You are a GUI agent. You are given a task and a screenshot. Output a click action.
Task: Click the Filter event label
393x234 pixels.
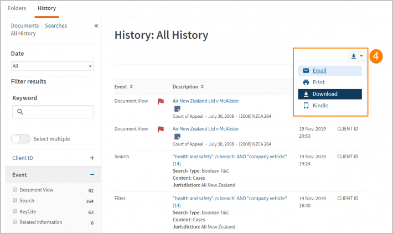[120, 199]
